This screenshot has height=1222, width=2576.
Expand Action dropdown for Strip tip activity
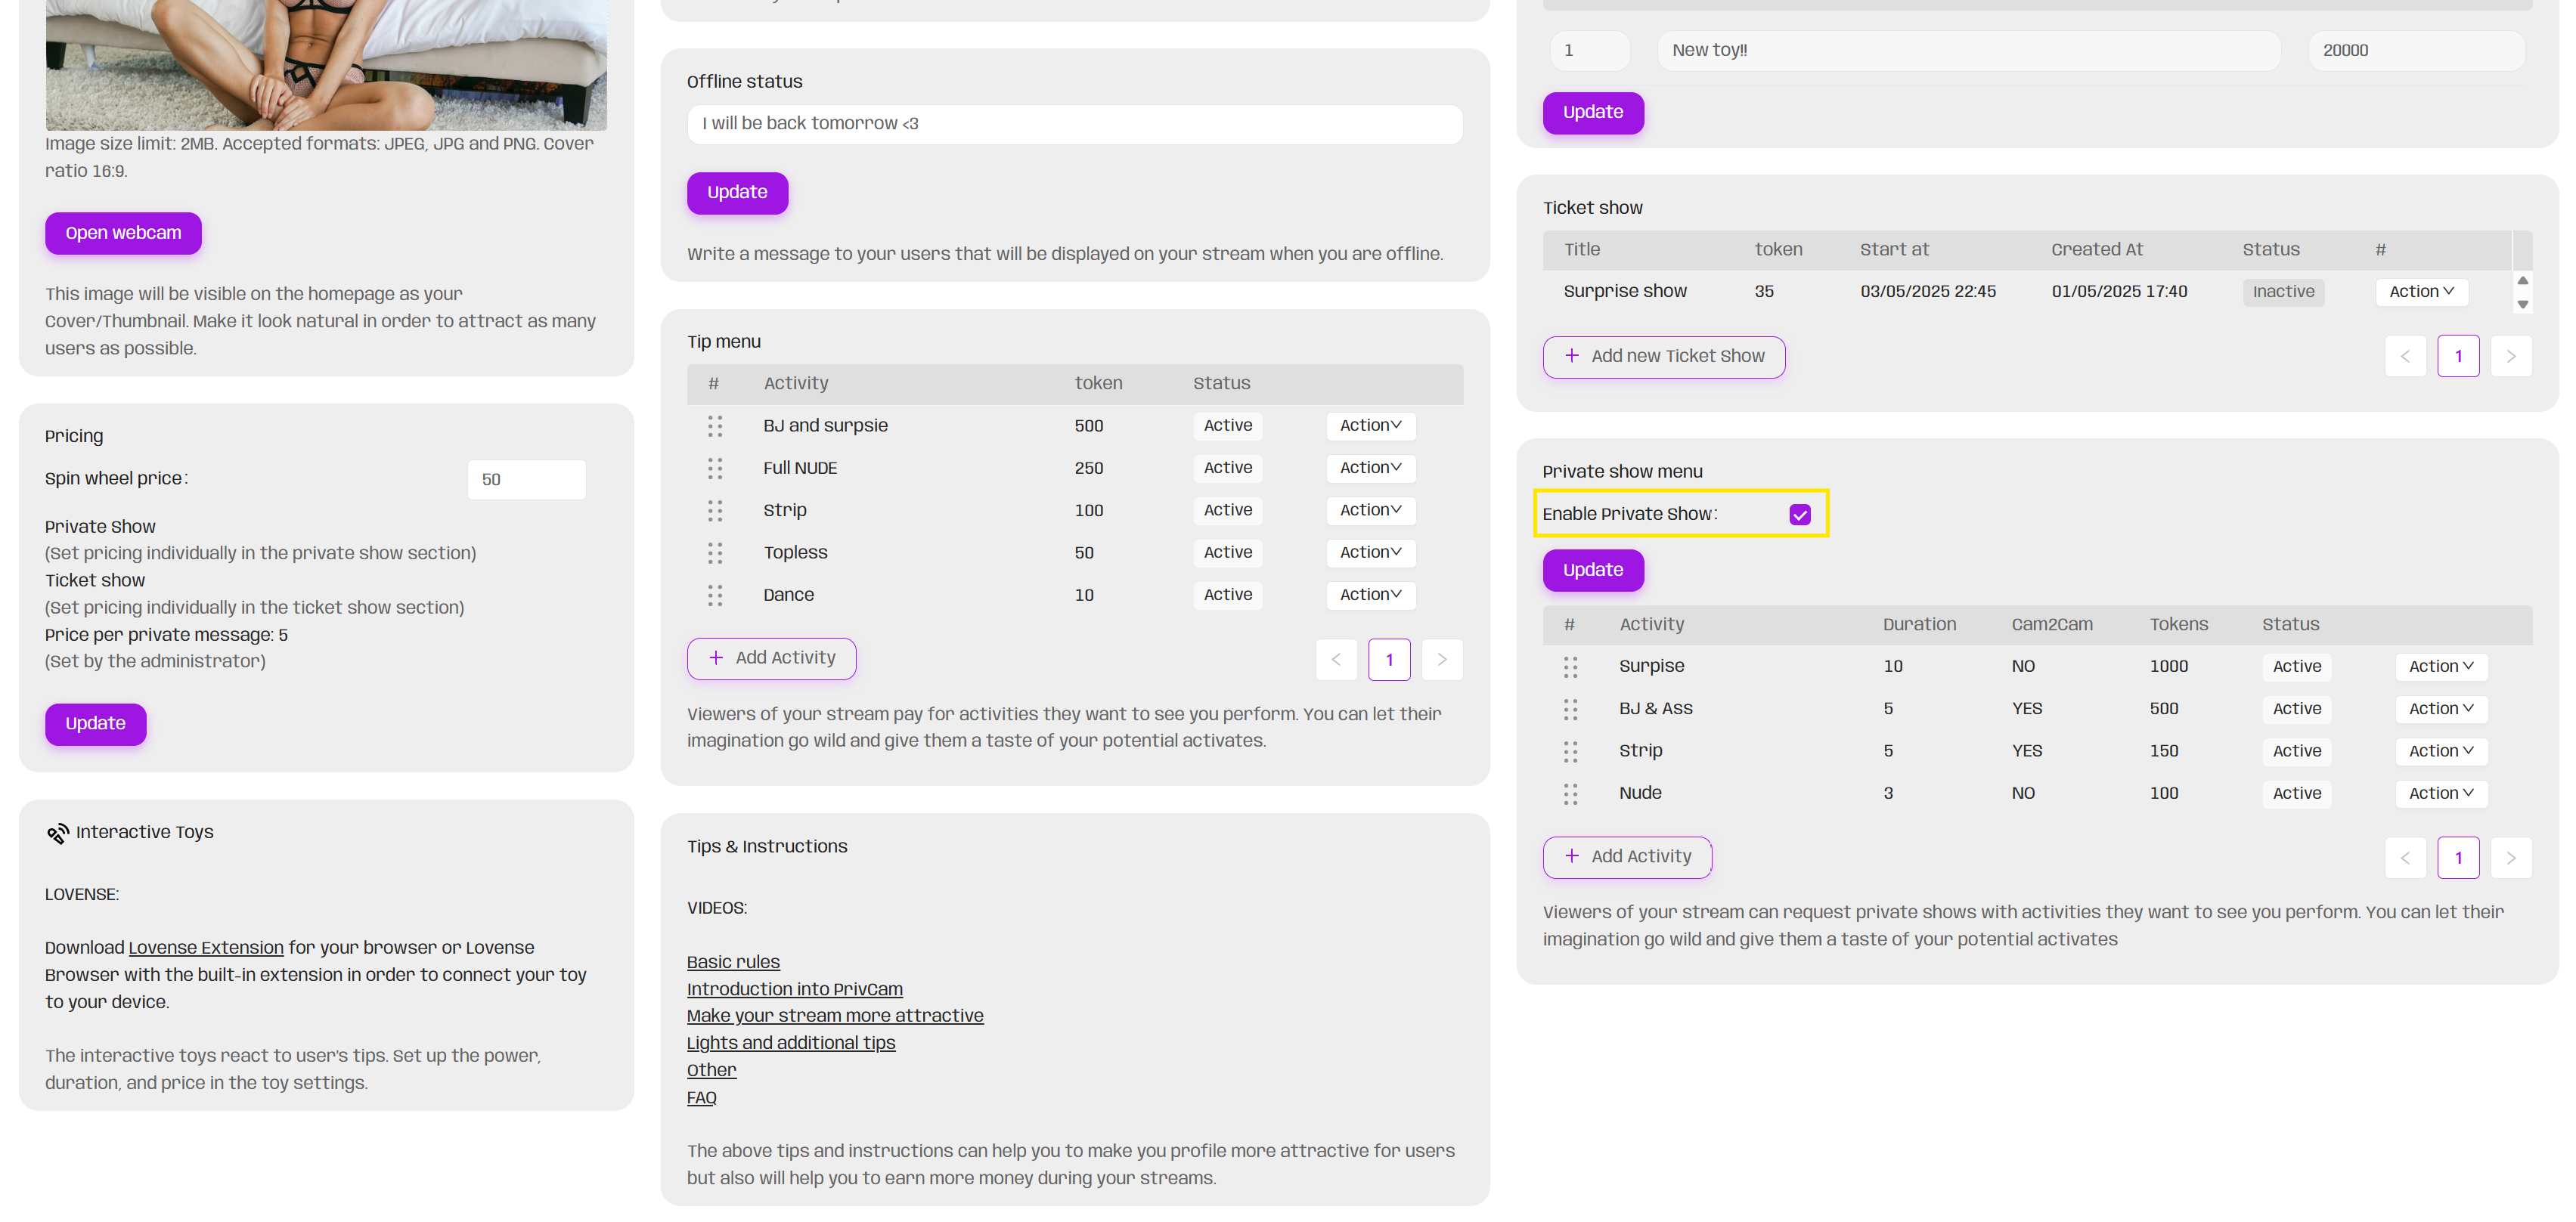(1370, 511)
